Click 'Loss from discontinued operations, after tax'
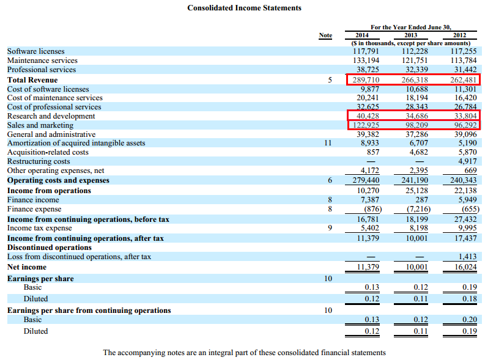 point(79,257)
